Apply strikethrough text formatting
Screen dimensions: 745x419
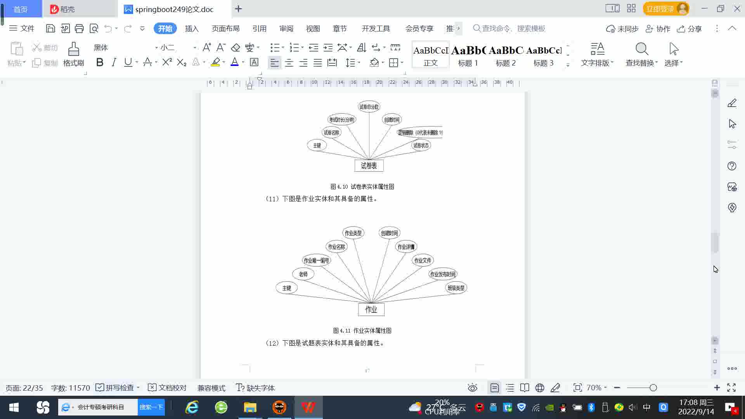click(147, 62)
